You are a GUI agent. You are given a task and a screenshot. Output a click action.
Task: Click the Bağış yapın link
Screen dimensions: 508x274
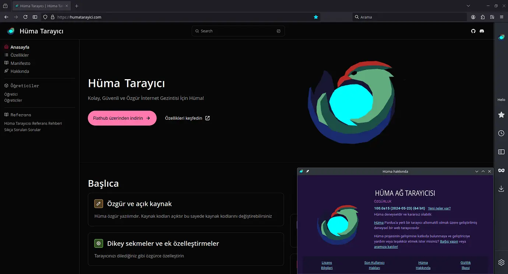(x=449, y=242)
